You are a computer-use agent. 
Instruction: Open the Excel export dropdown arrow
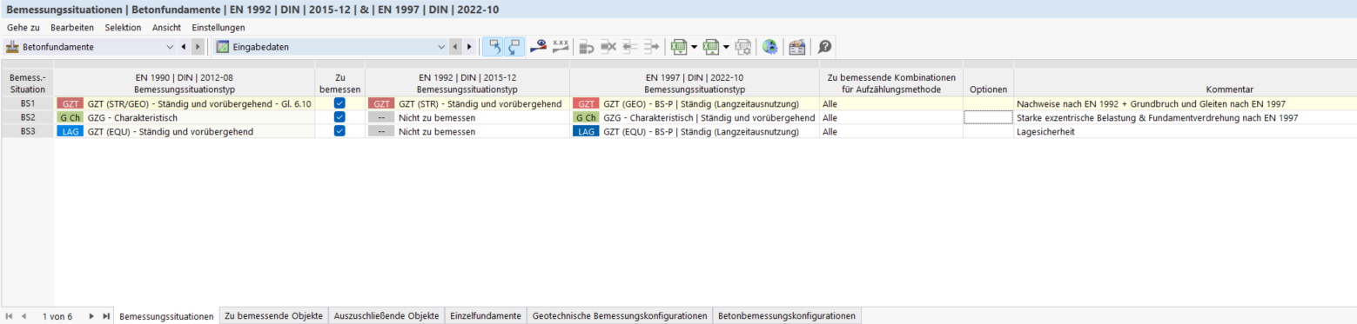694,47
